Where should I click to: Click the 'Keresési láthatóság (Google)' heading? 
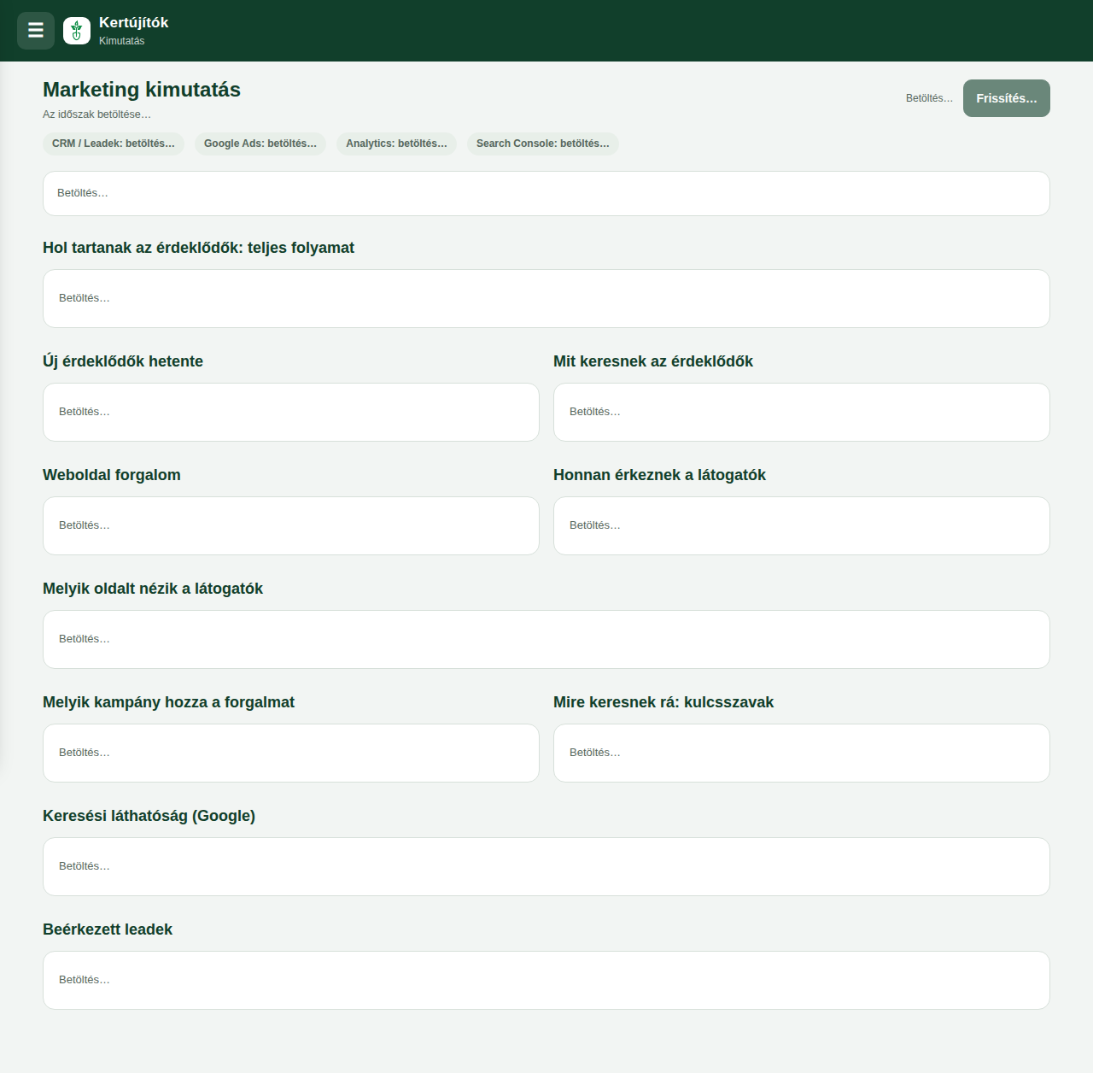pyautogui.click(x=149, y=816)
